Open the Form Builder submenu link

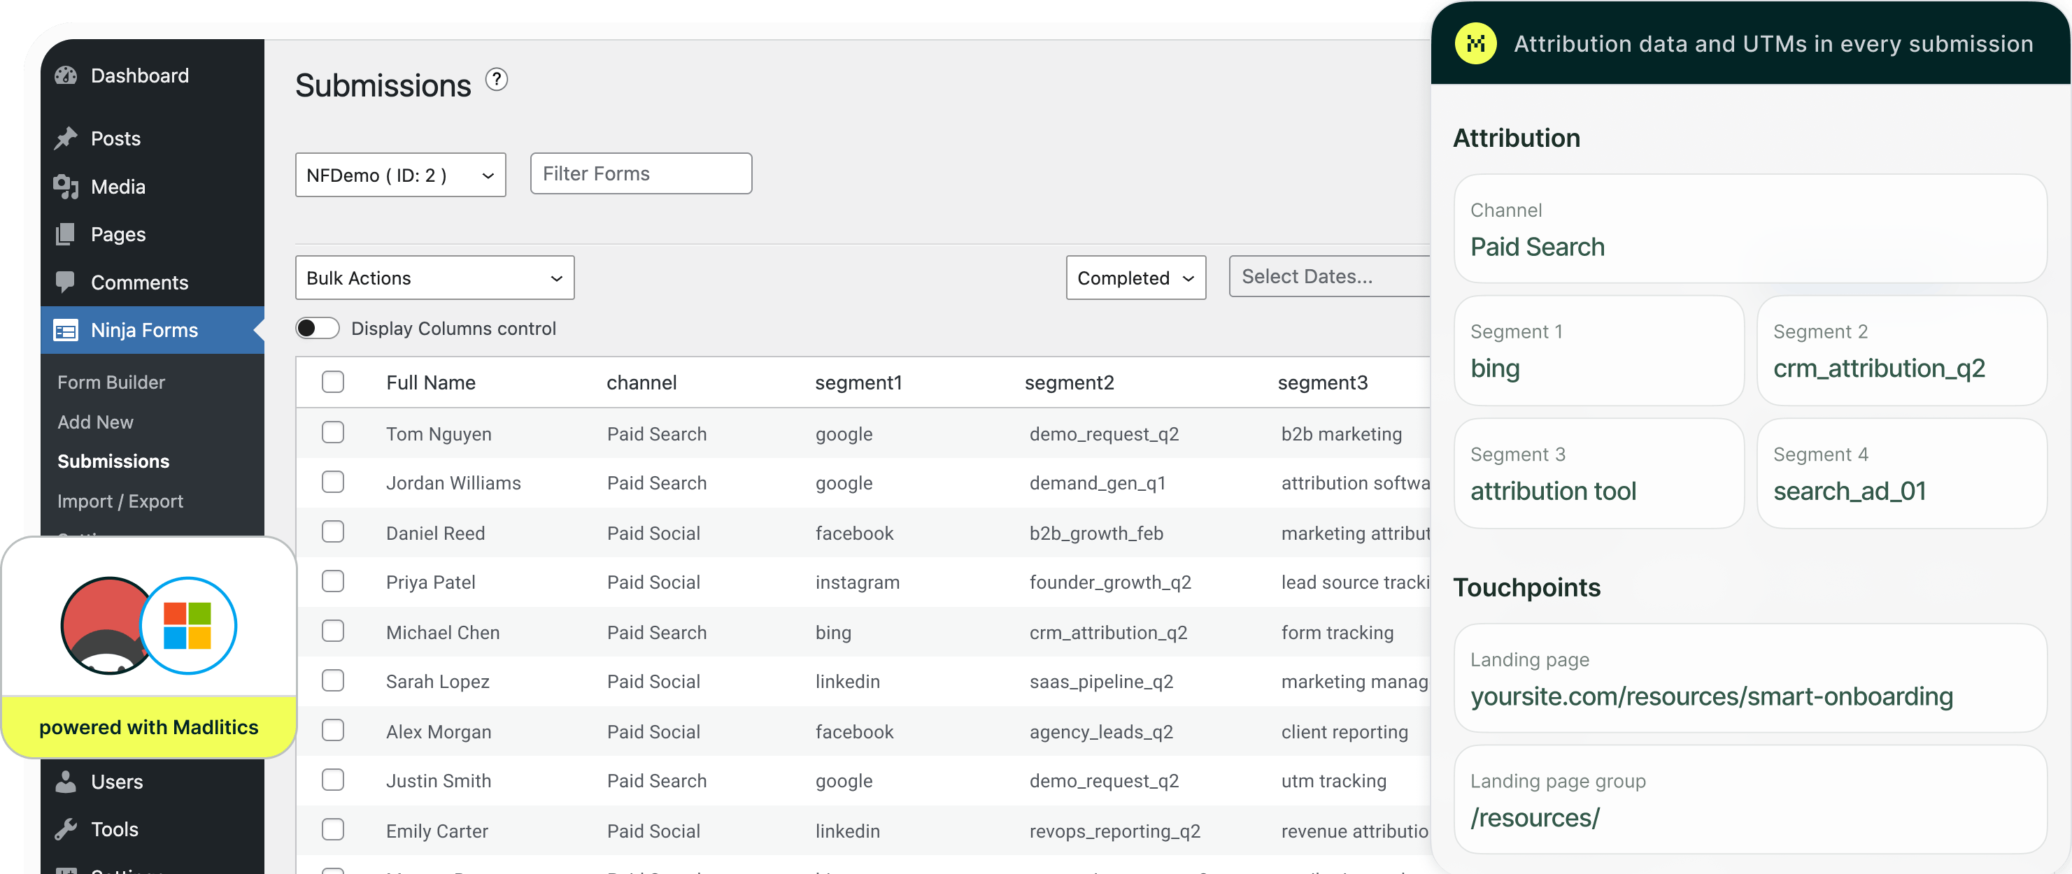tap(111, 382)
